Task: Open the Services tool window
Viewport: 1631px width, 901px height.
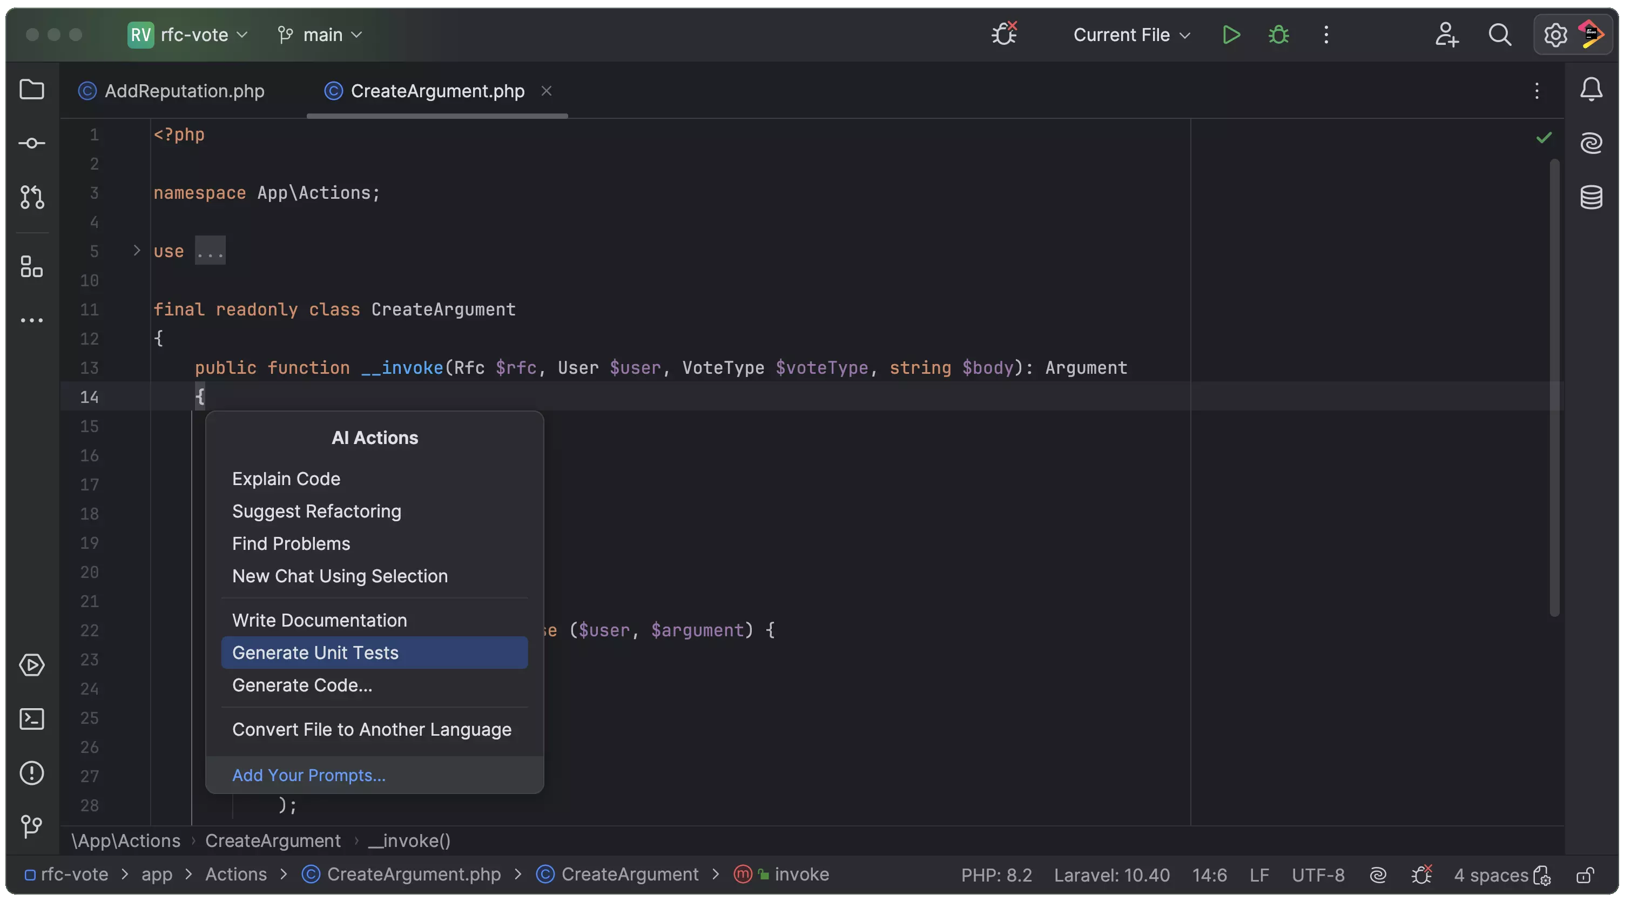Action: tap(32, 665)
